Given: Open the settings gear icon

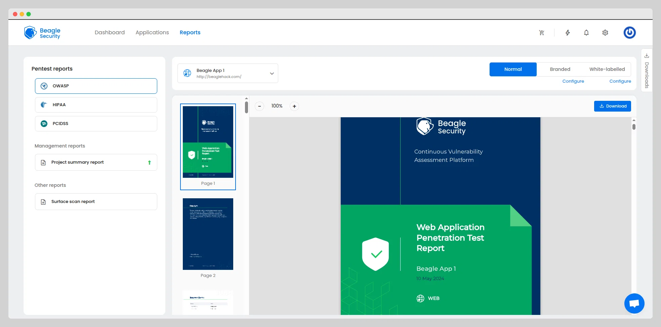Looking at the screenshot, I should click(605, 33).
